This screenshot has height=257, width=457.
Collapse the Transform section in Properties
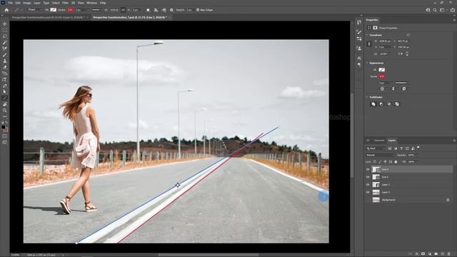tap(367, 35)
